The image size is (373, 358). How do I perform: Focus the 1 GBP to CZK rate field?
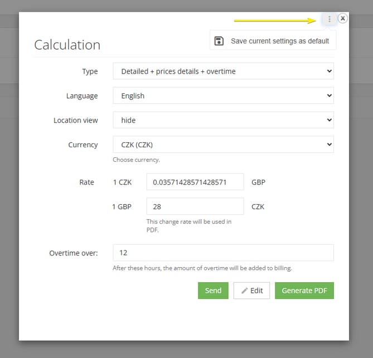point(195,206)
